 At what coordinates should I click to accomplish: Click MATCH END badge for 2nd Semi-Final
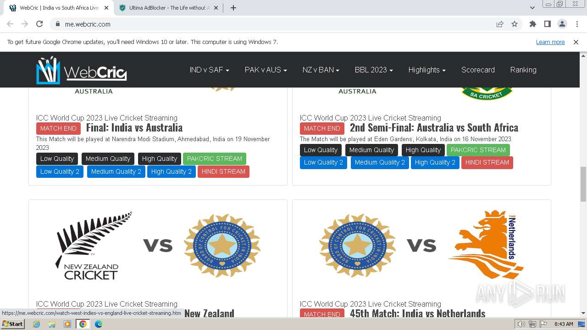click(x=322, y=128)
